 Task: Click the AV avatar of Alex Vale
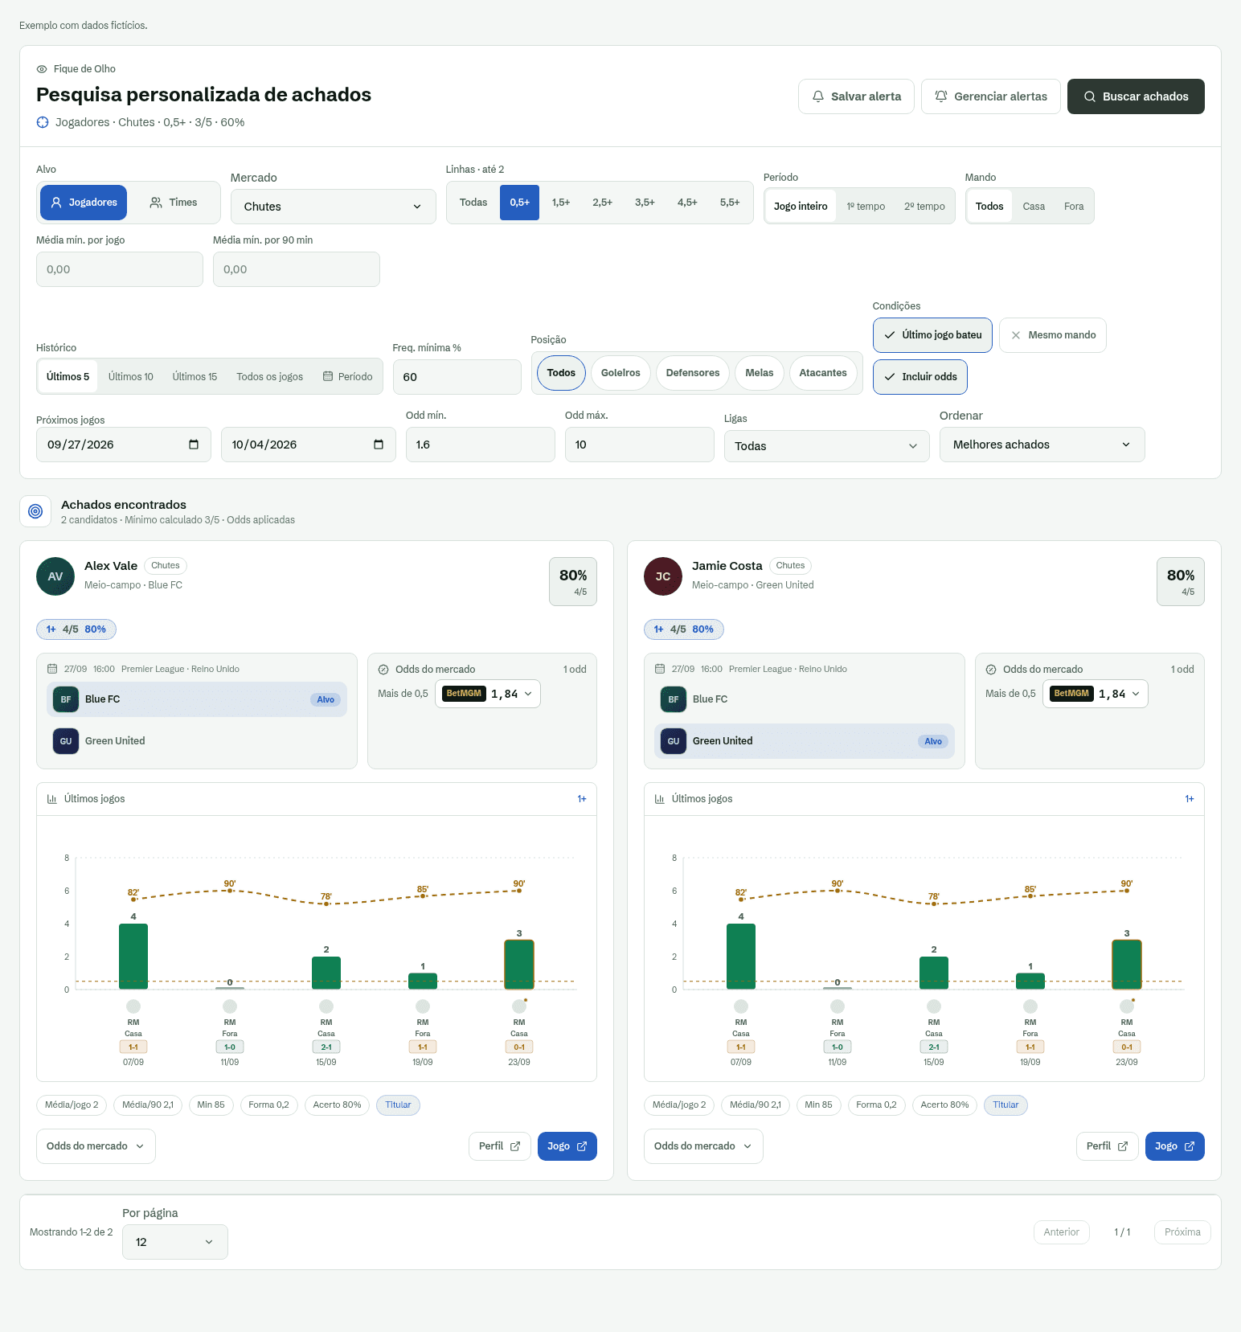click(x=55, y=576)
